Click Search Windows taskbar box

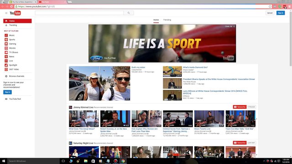point(33,161)
